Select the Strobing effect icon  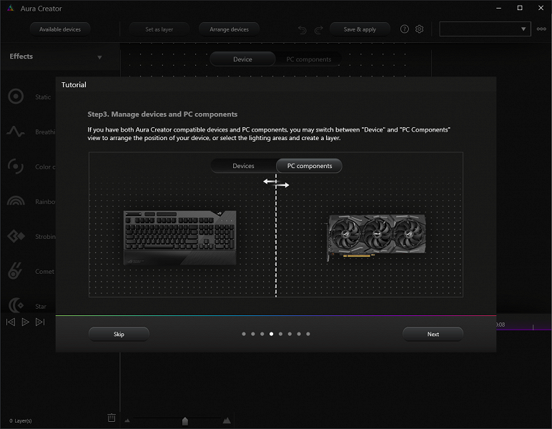point(16,236)
